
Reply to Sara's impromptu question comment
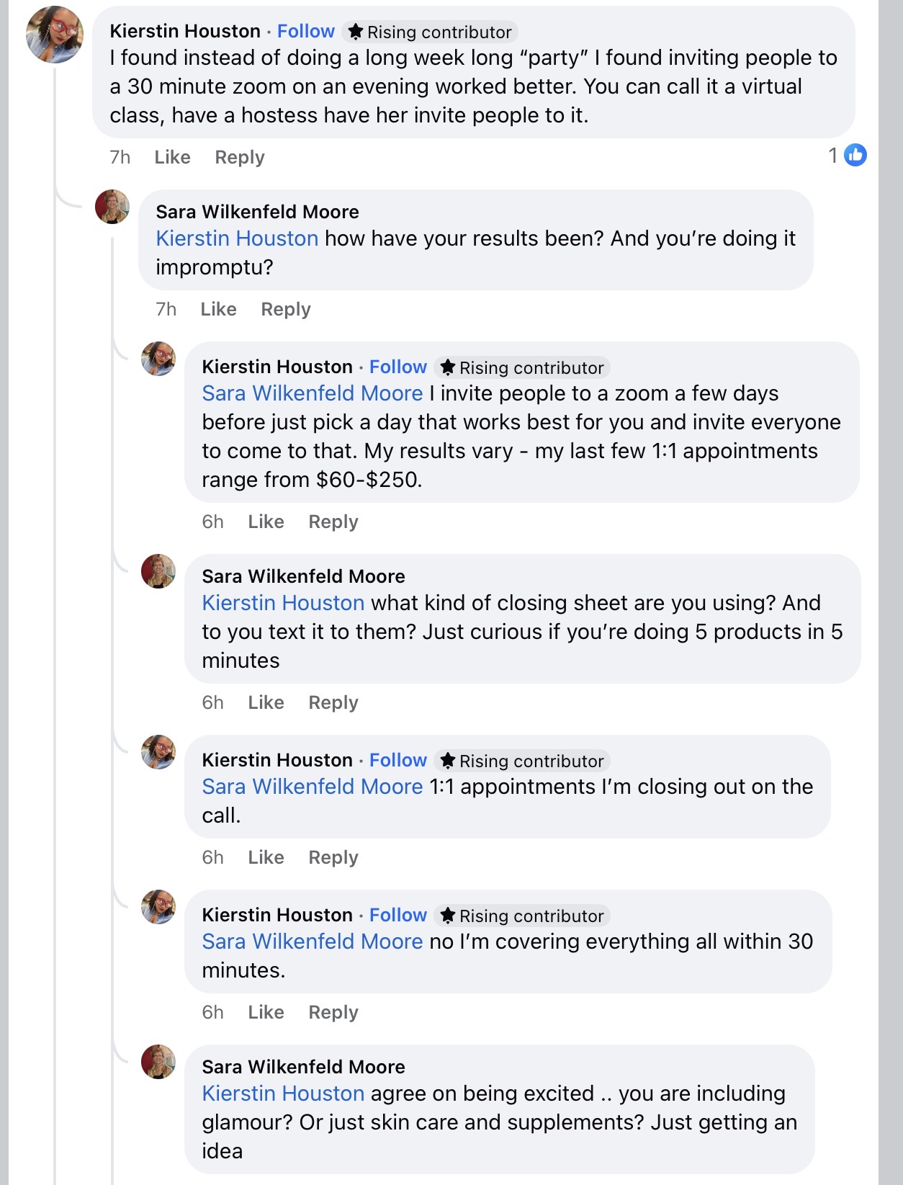tap(285, 309)
